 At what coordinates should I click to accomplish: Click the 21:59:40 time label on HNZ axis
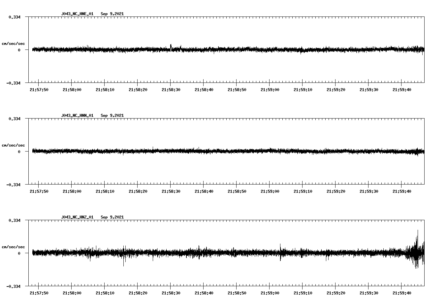[x=402, y=293]
